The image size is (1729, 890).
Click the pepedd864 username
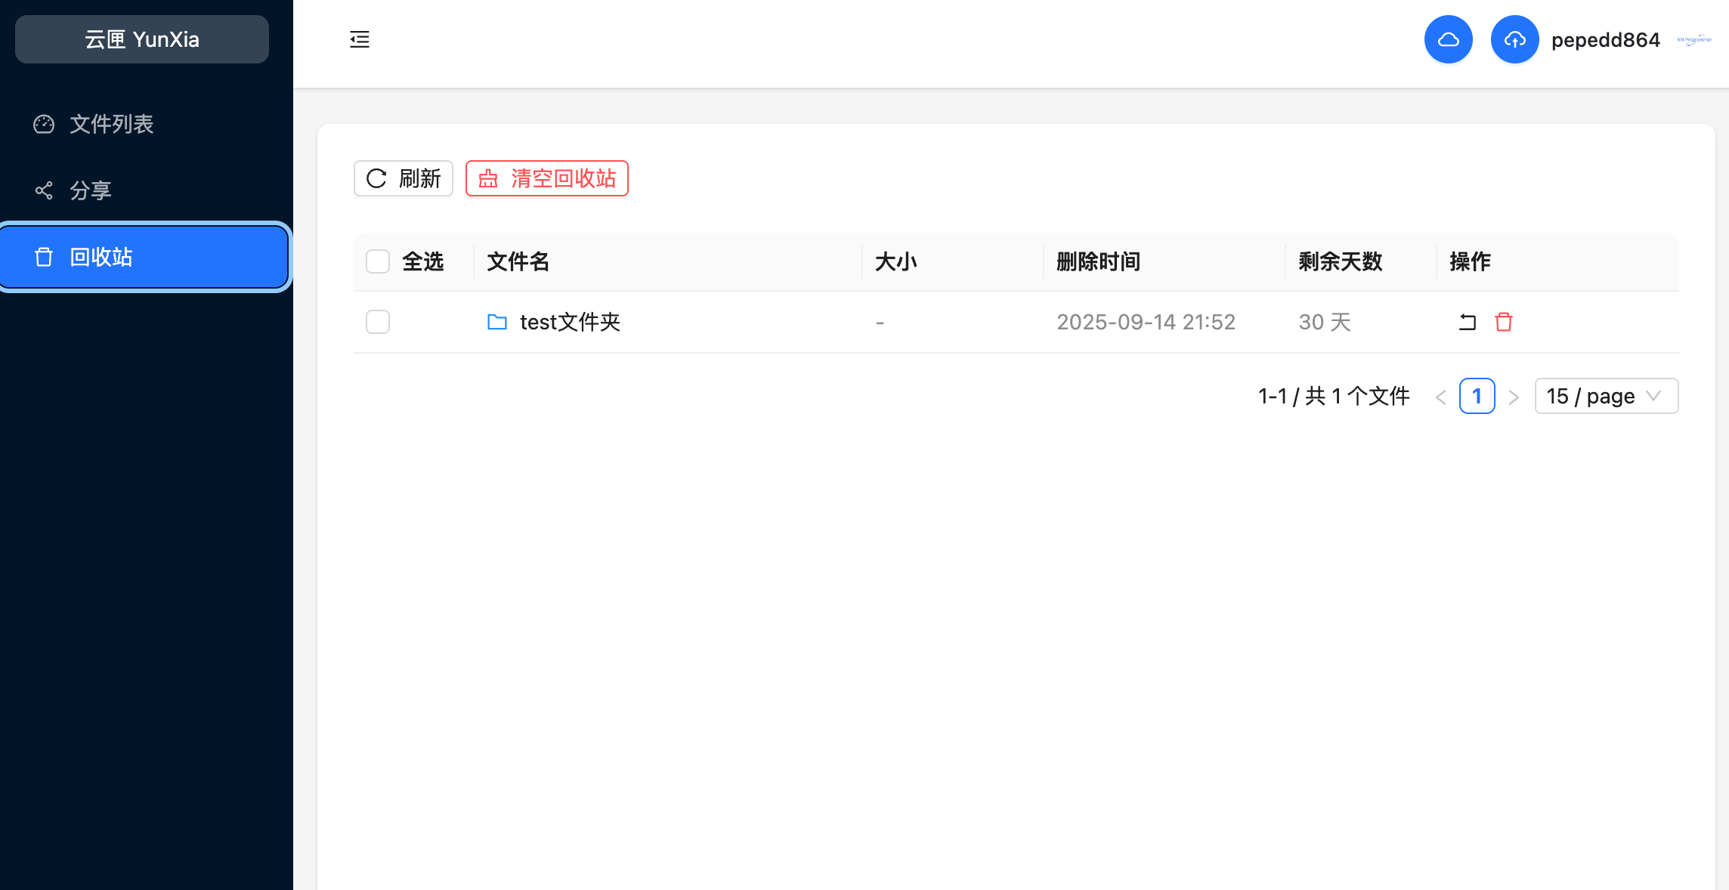1605,39
